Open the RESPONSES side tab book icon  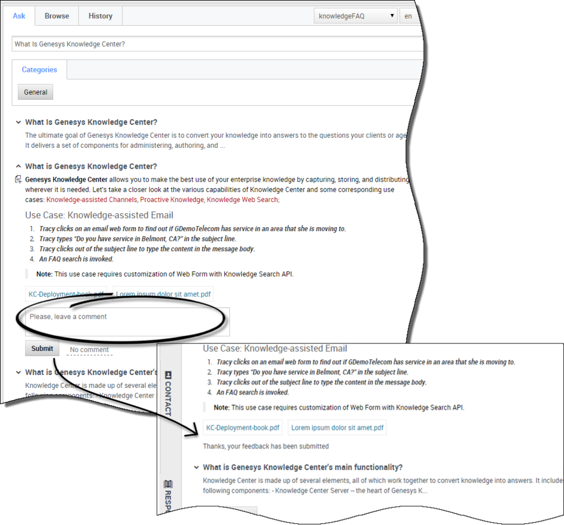pyautogui.click(x=168, y=484)
